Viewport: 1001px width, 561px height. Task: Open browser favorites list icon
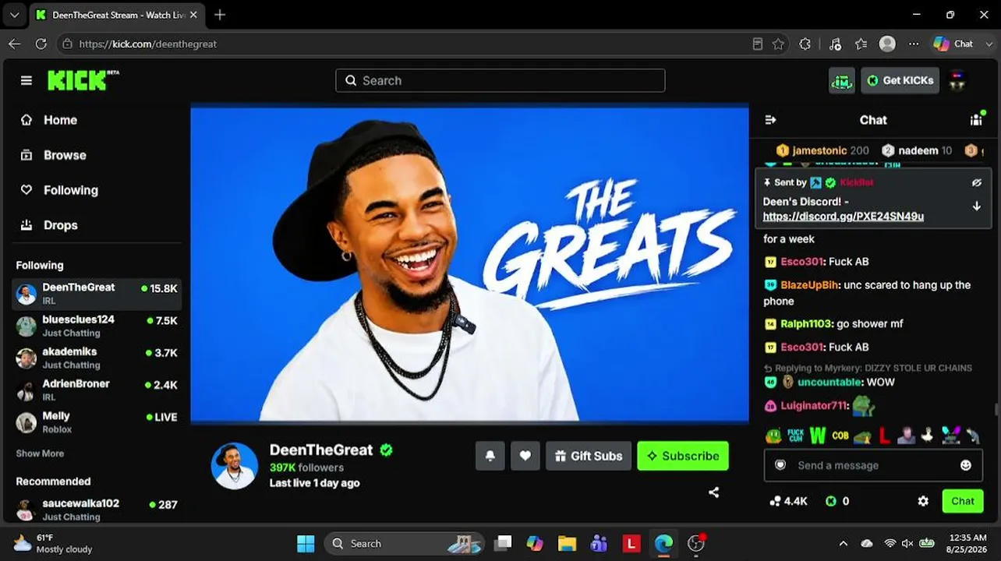tap(861, 44)
